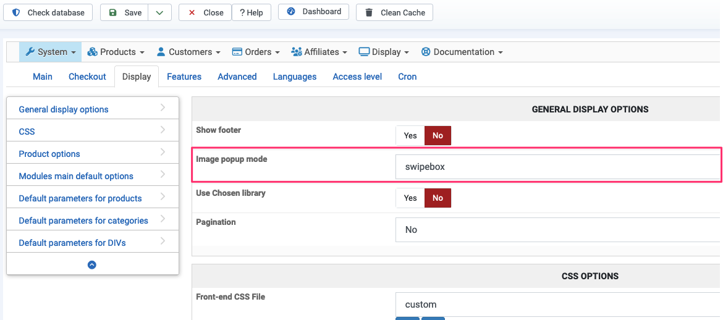The height and width of the screenshot is (320, 723).
Task: Click the Help button
Action: (252, 12)
